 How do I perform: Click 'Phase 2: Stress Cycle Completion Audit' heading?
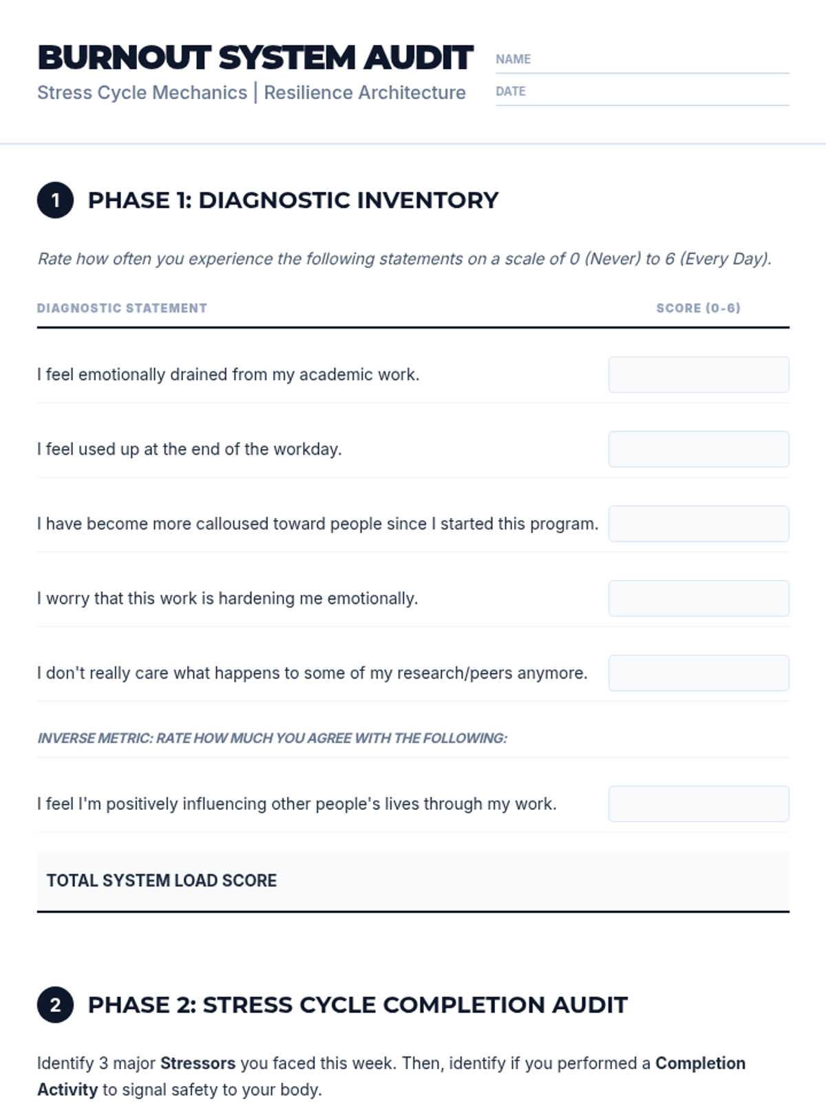(x=357, y=1005)
